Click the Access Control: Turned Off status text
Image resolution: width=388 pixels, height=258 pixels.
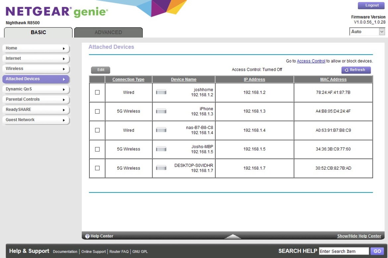pos(257,69)
